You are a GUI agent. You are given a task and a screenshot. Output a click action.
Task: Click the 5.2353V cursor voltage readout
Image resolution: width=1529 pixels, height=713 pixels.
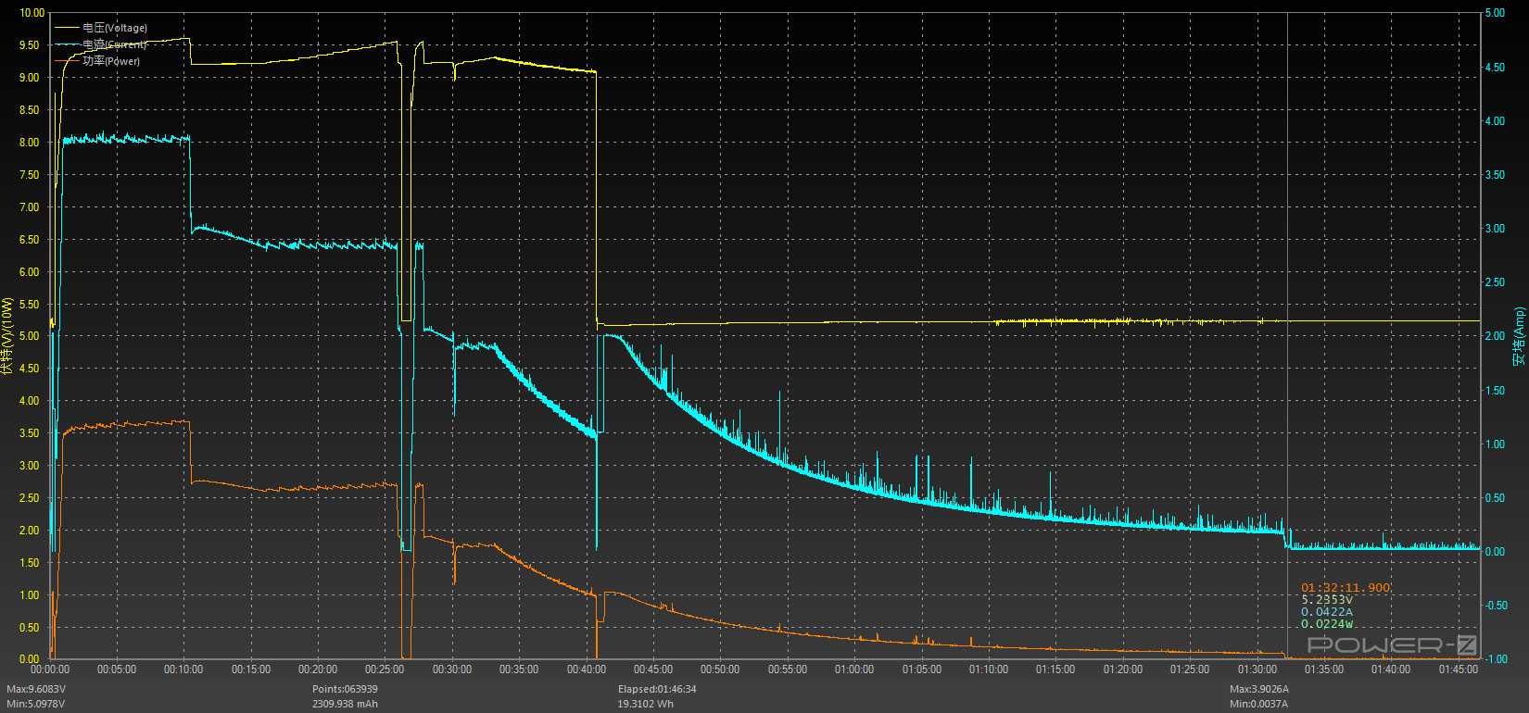coord(1326,600)
